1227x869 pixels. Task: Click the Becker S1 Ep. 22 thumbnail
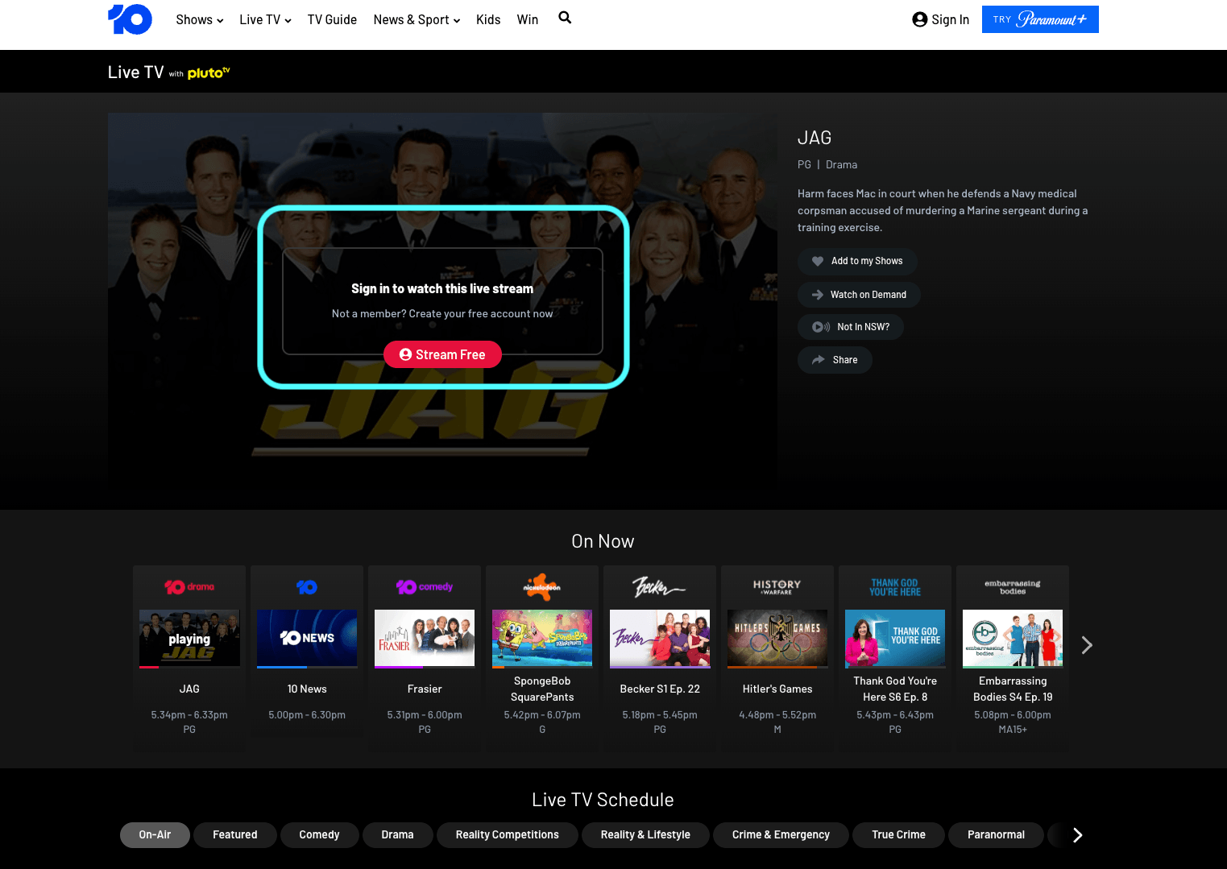coord(660,638)
